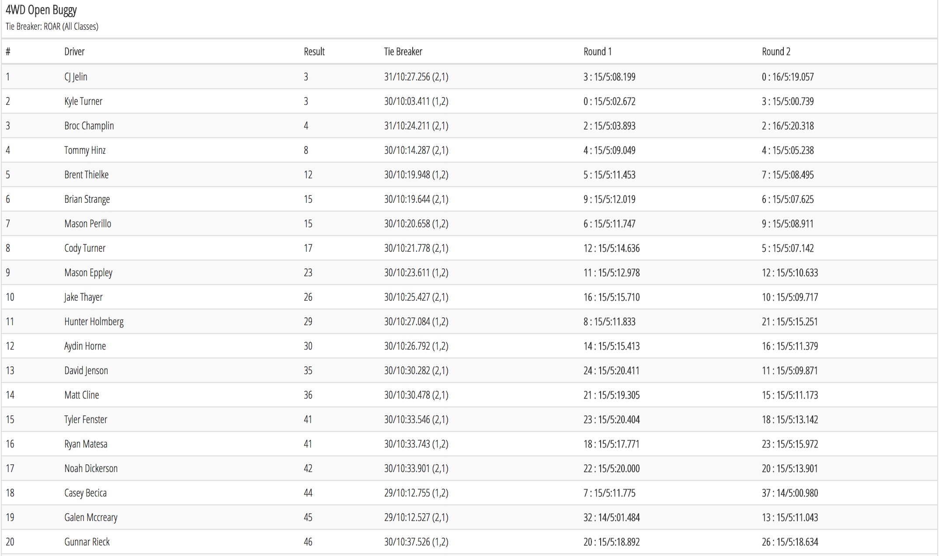Select driver name Aydin Horne
The width and height of the screenshot is (939, 556).
click(85, 346)
